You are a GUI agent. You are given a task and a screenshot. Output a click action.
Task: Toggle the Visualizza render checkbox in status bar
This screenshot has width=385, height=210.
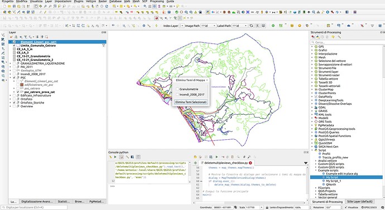pyautogui.click(x=346, y=207)
